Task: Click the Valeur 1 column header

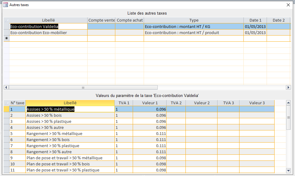Action: 150,103
